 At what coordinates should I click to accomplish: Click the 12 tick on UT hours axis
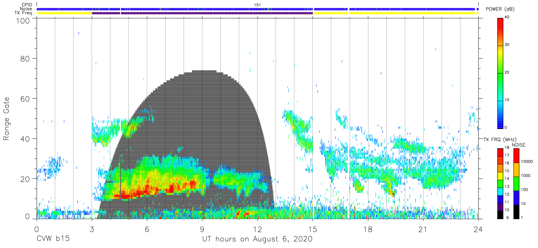pyautogui.click(x=257, y=229)
